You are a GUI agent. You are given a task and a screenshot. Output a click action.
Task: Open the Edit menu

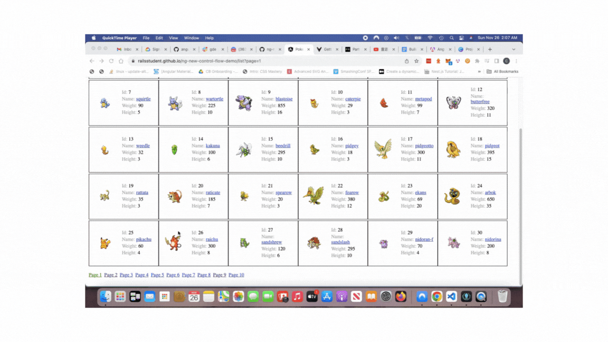point(159,38)
